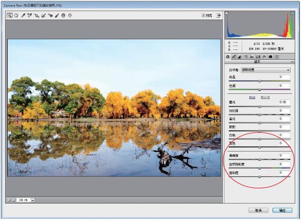Toggle highlight clipping warning in histogram
302x221 pixels.
click(293, 13)
